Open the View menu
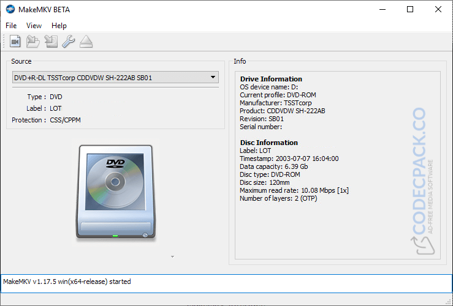453x306 pixels. click(34, 26)
